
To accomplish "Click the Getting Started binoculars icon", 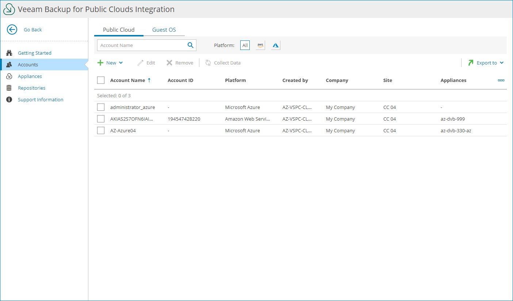I will (x=9, y=53).
